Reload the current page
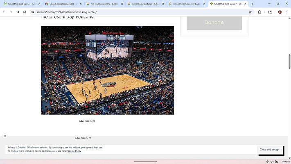Screen dimensions: 291x164 click(x=18, y=12)
